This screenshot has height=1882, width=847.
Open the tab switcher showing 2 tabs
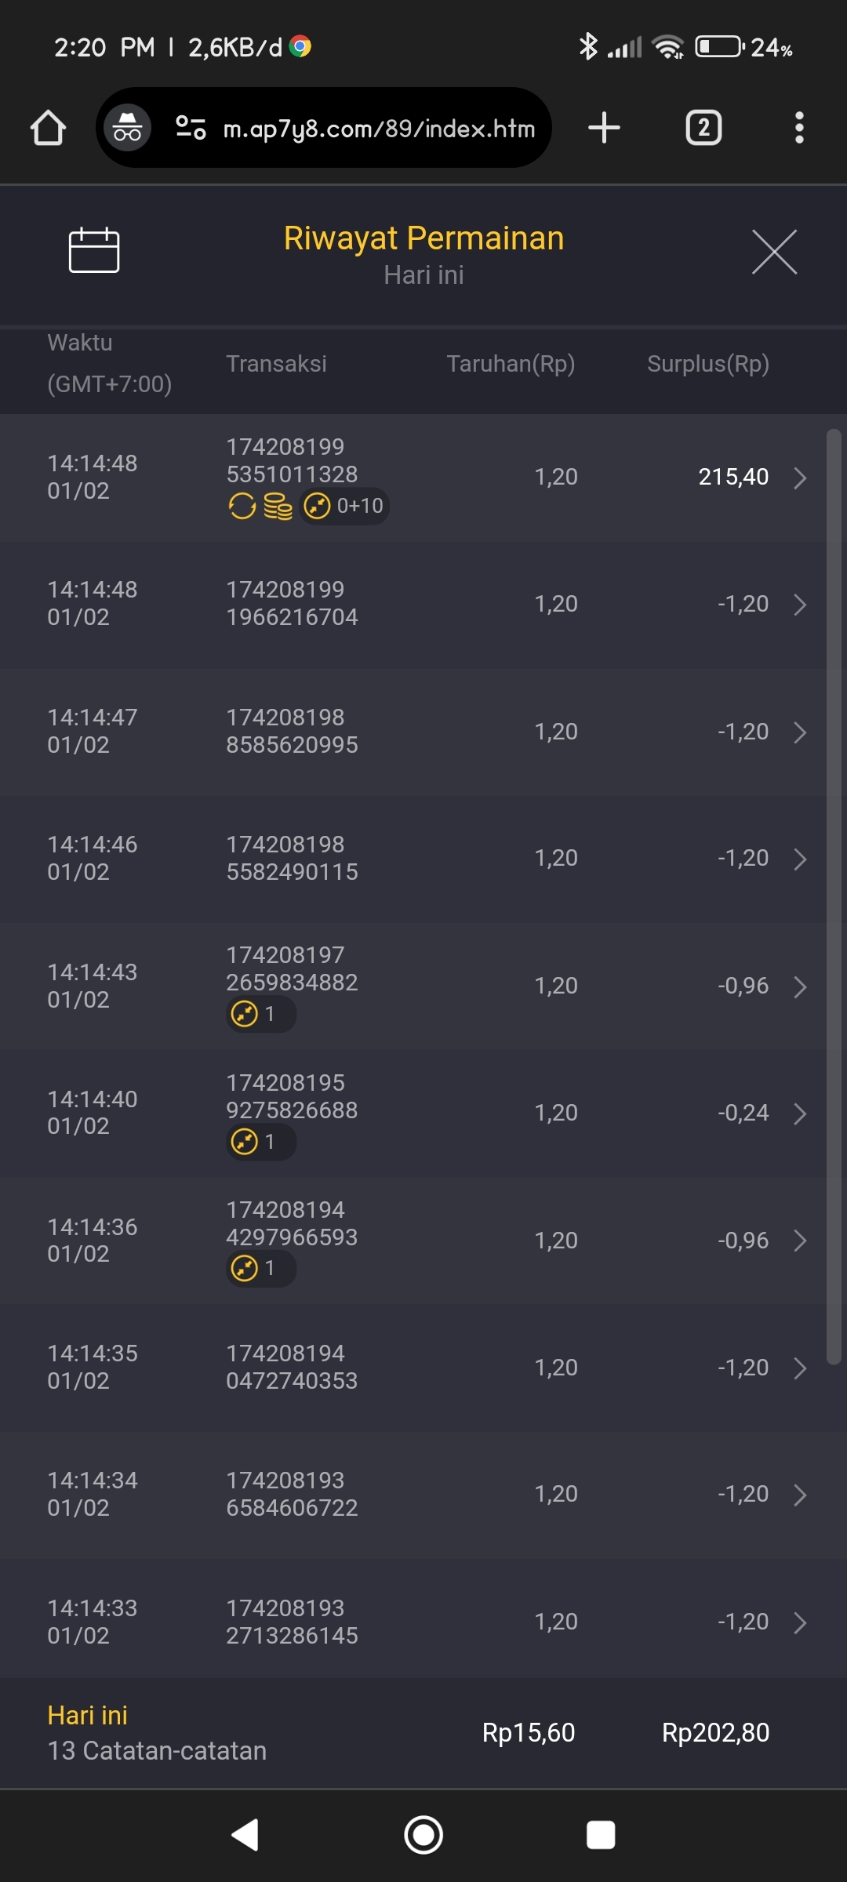pyautogui.click(x=703, y=128)
